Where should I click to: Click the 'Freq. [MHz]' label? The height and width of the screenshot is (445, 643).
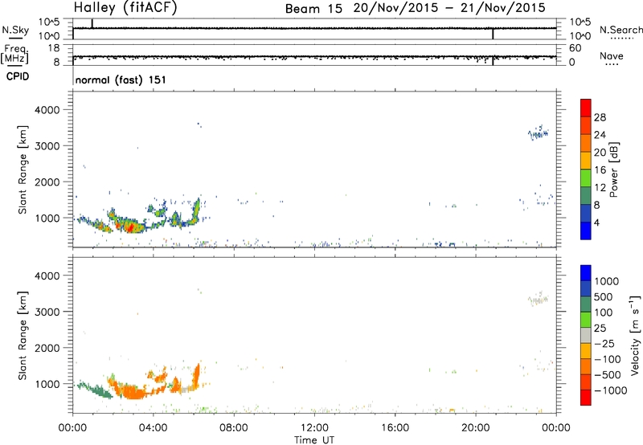click(14, 55)
